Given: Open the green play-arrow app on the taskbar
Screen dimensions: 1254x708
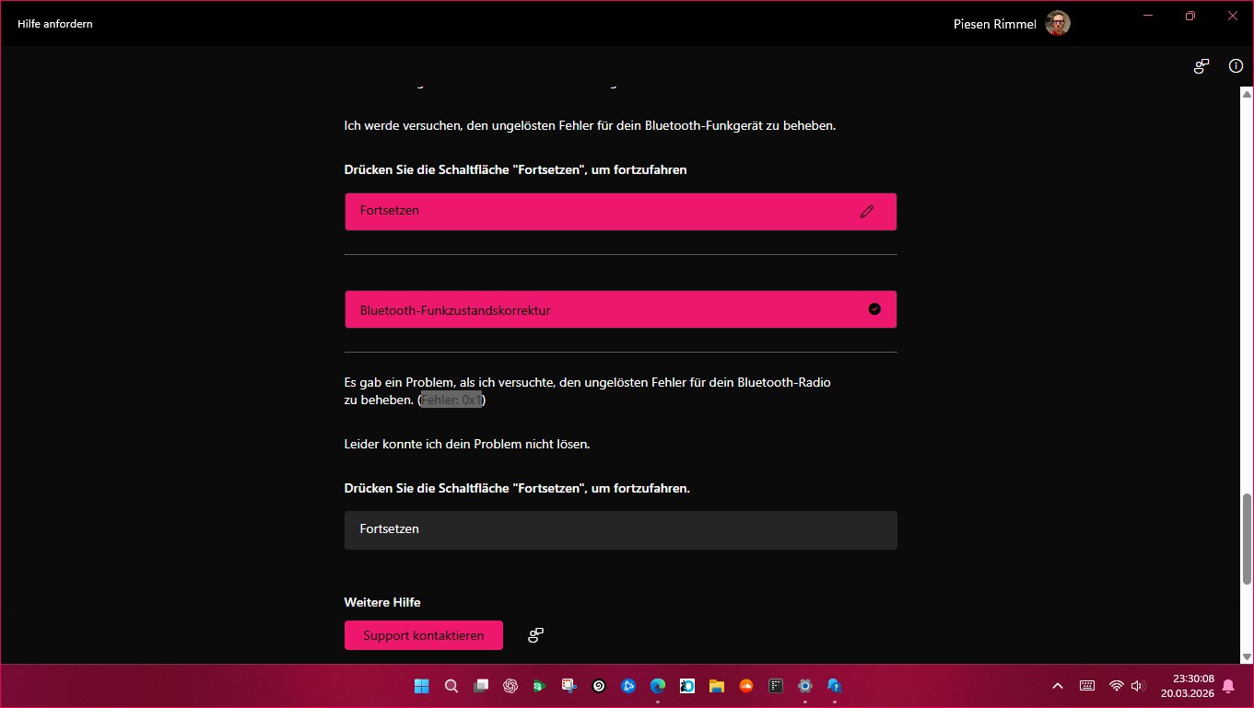Looking at the screenshot, I should (x=540, y=686).
